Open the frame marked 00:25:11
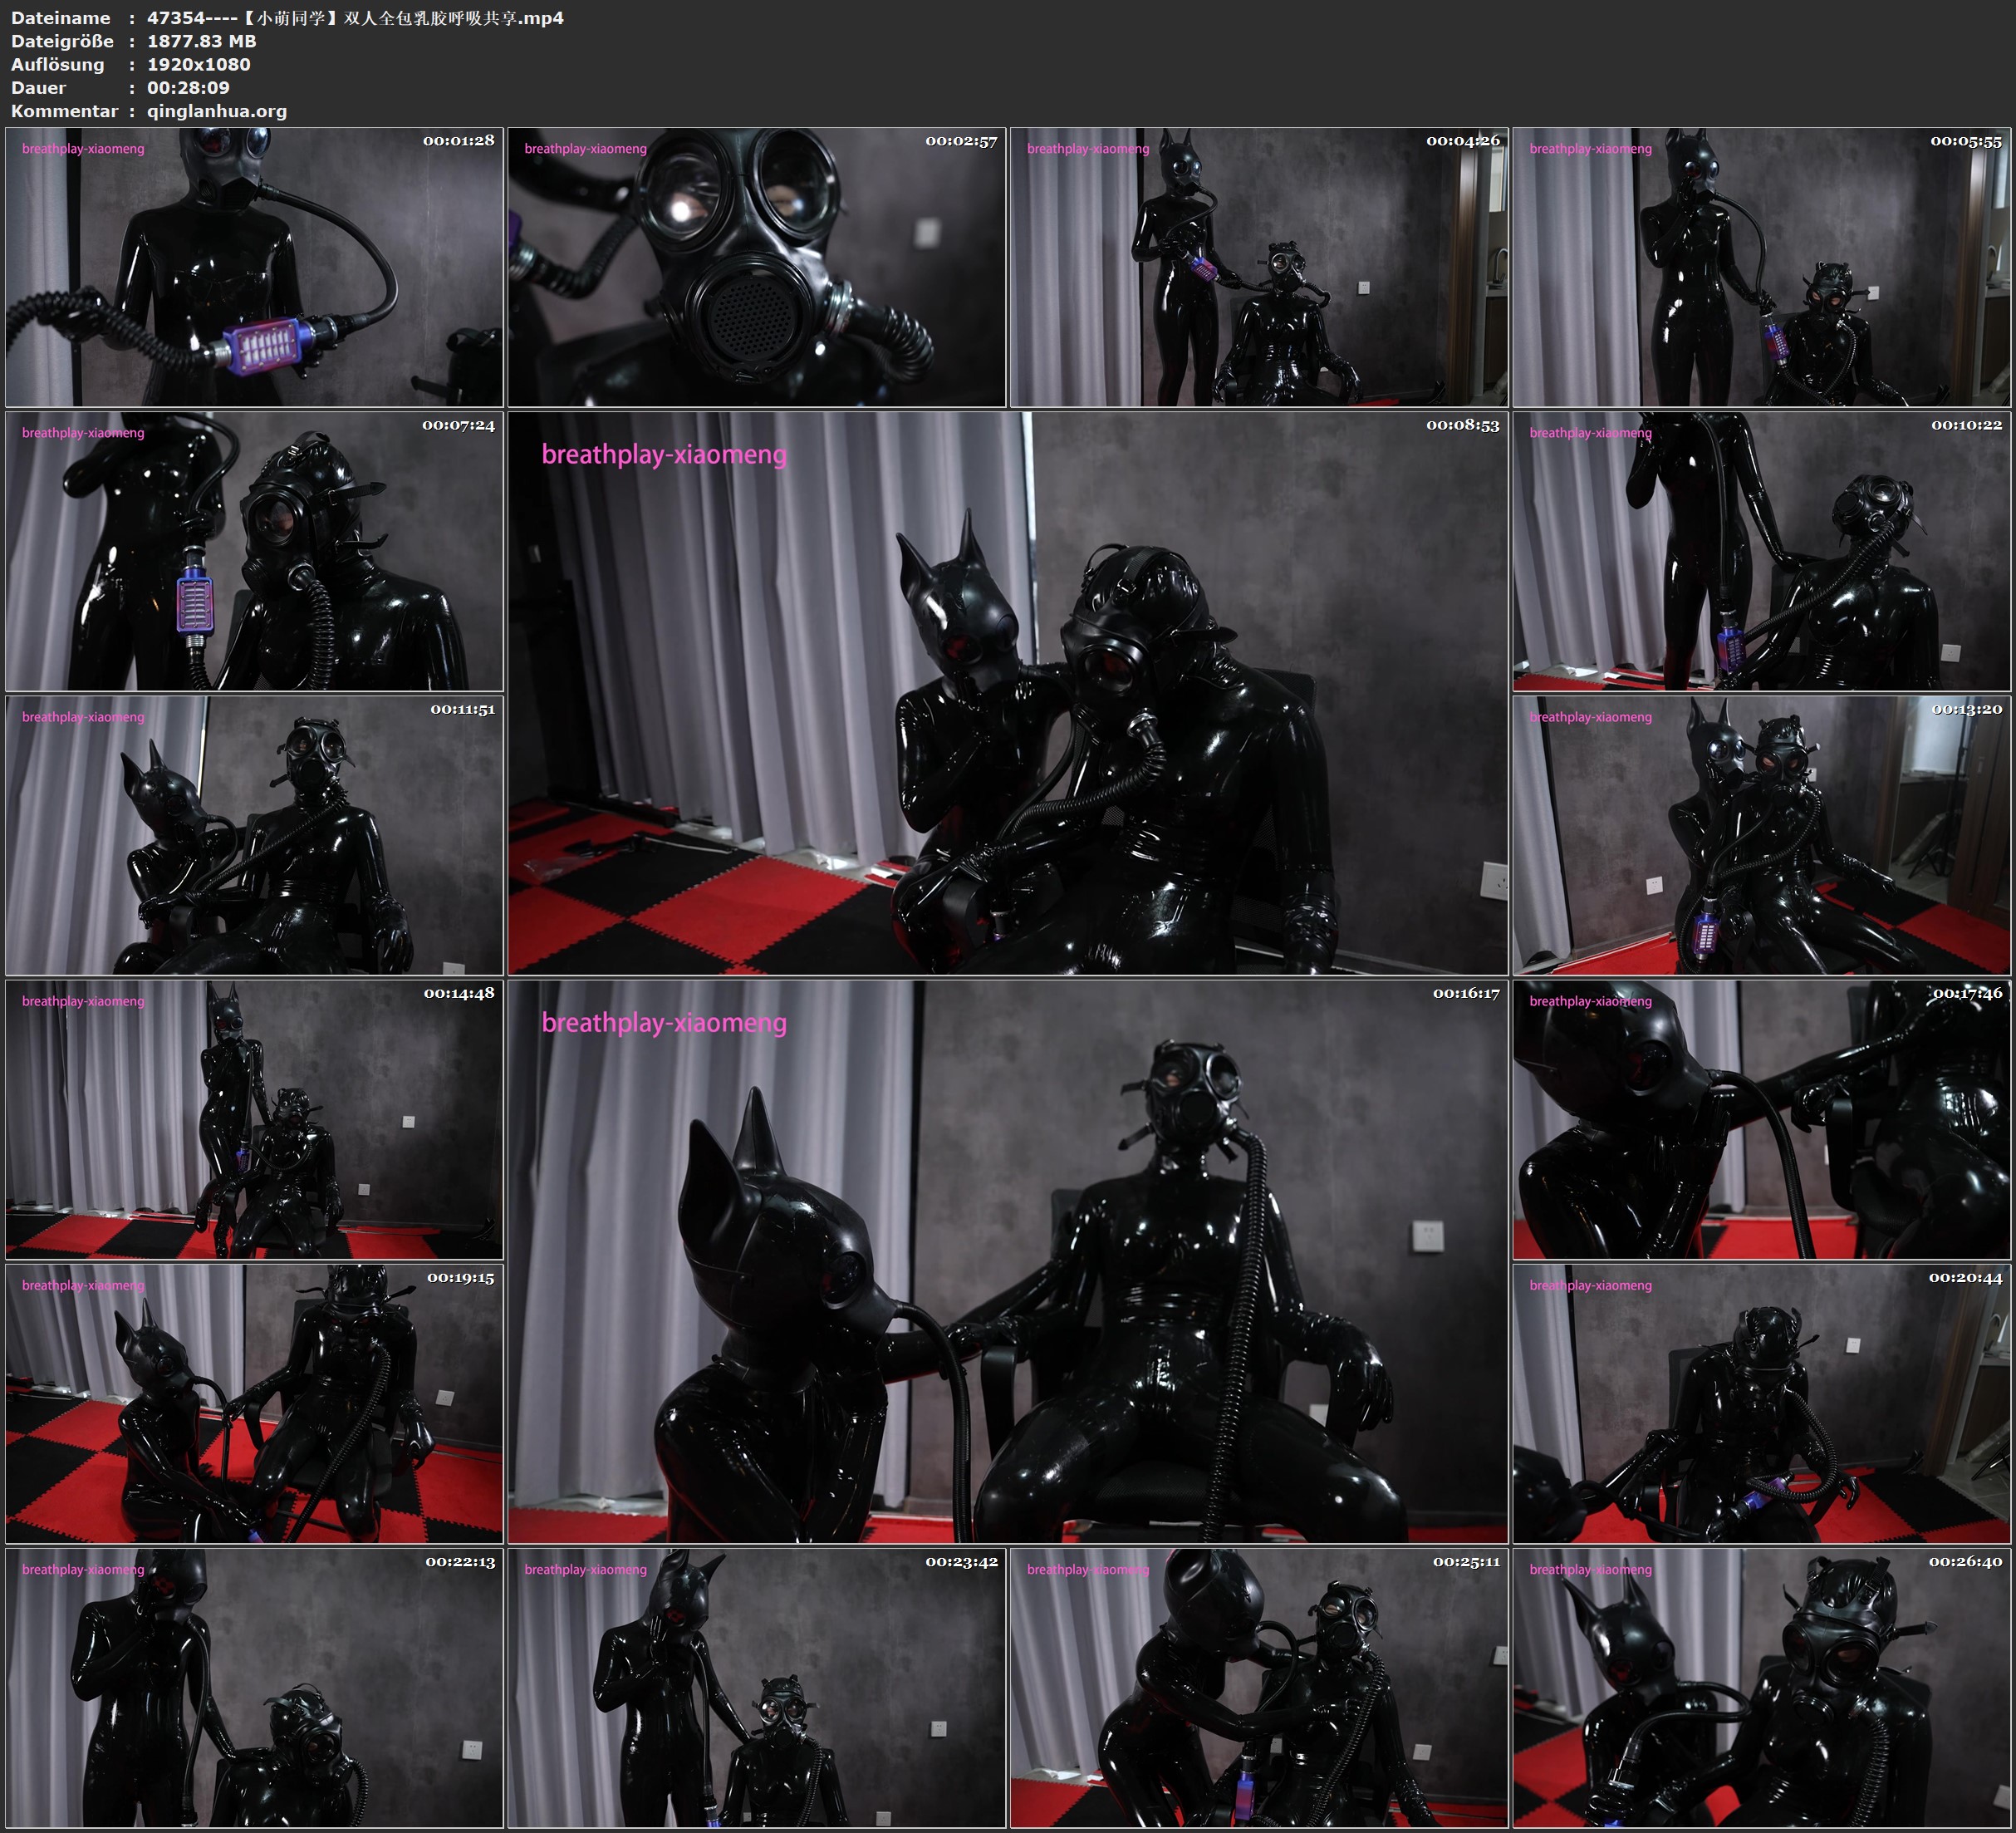Image resolution: width=2016 pixels, height=1833 pixels. click(1259, 1688)
